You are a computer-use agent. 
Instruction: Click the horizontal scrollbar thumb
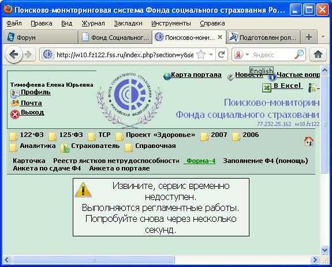click(x=94, y=259)
